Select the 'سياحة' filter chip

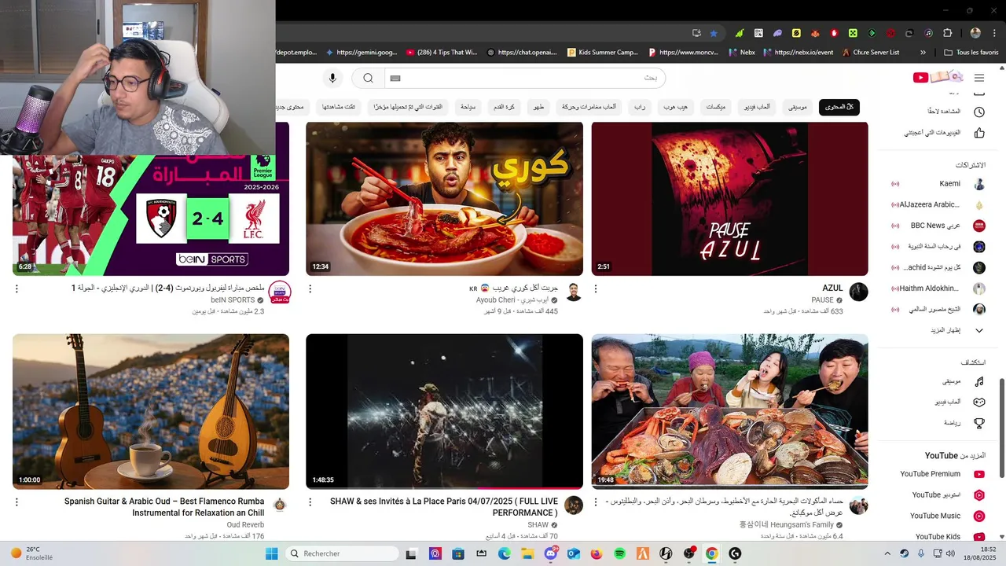click(468, 107)
